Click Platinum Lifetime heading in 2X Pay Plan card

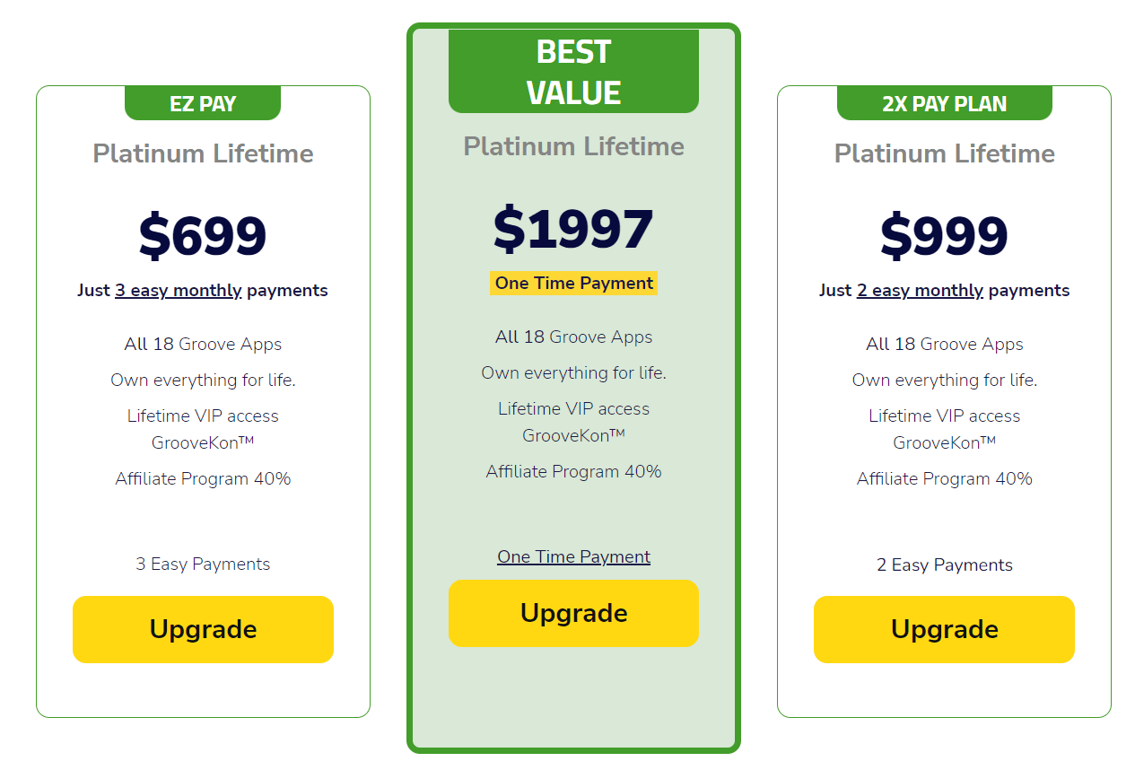coord(944,153)
